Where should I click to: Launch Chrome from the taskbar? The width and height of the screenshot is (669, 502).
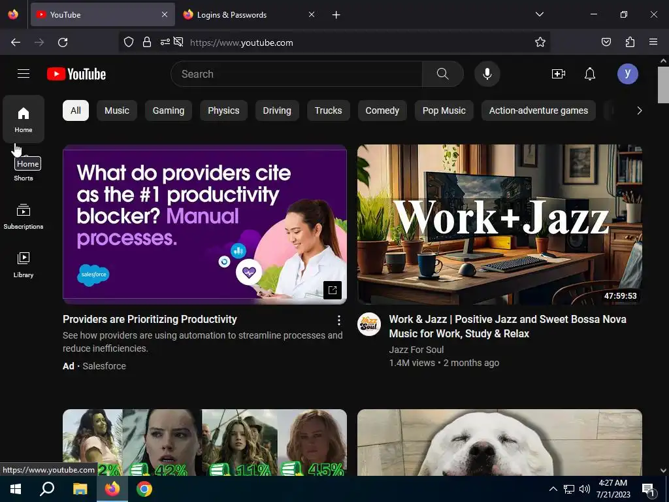[144, 489]
